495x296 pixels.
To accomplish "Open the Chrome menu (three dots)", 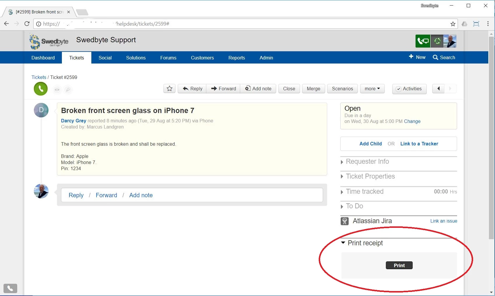I will 488,24.
